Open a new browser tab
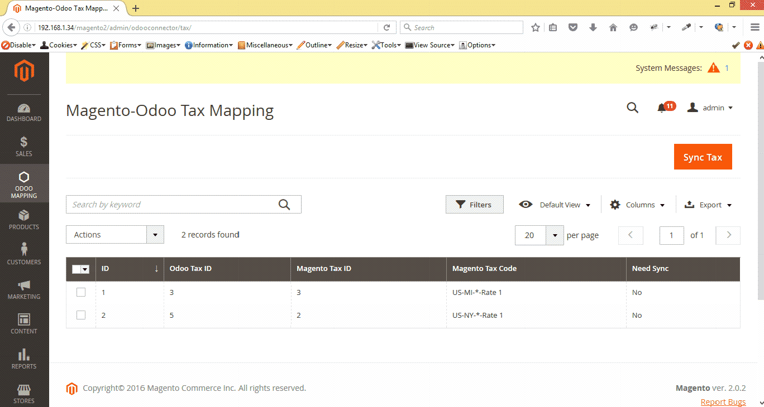The height and width of the screenshot is (407, 764). point(136,8)
